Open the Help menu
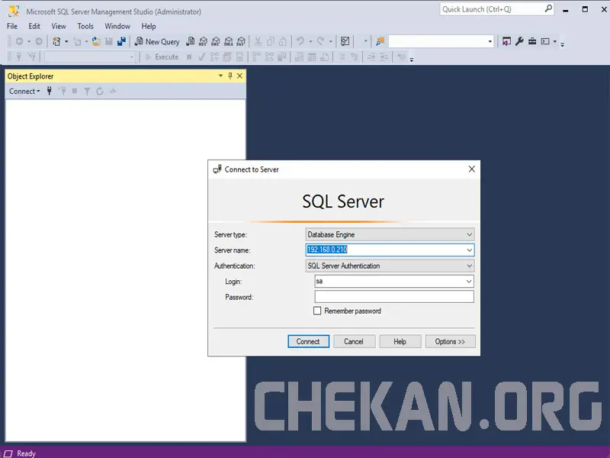610x458 pixels. coord(149,26)
